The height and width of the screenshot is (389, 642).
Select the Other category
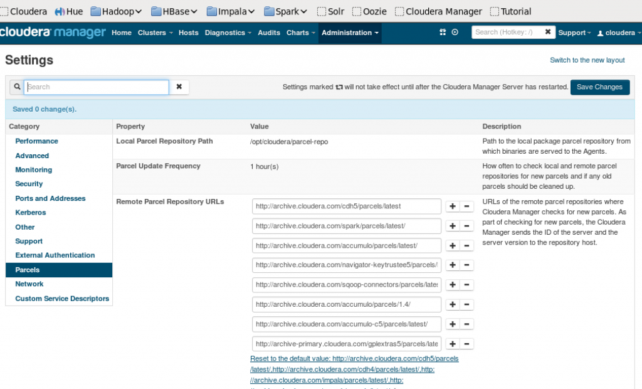25,227
